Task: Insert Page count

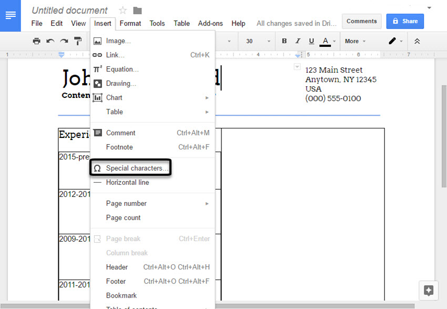Action: 153,218
